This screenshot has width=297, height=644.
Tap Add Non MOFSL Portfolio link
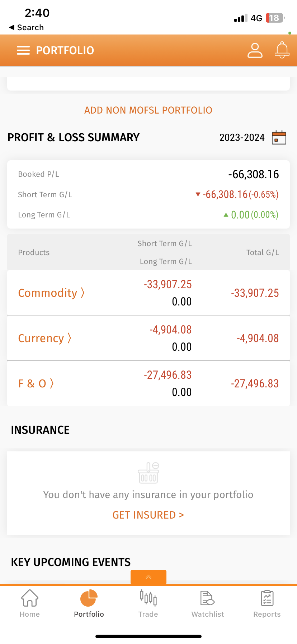tap(148, 110)
